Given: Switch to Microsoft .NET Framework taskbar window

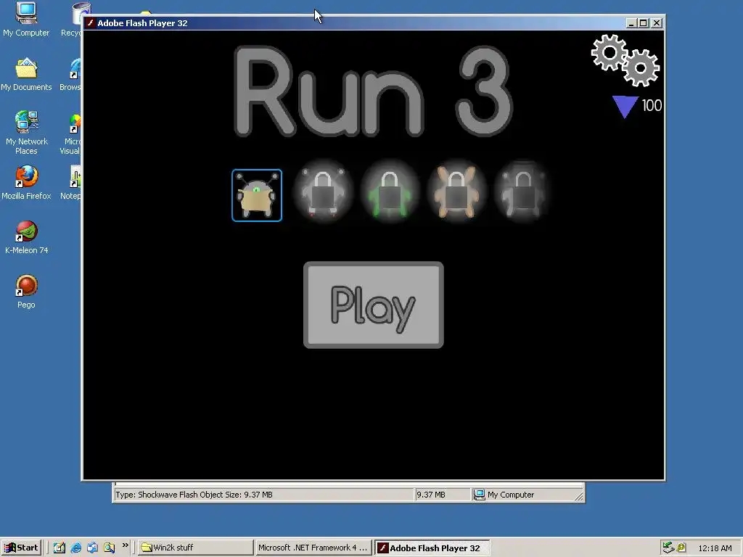Looking at the screenshot, I should point(313,548).
